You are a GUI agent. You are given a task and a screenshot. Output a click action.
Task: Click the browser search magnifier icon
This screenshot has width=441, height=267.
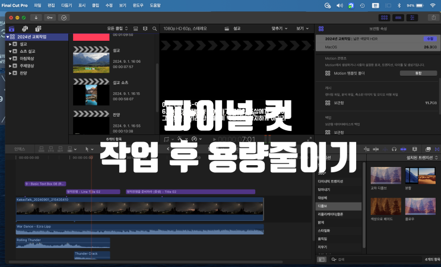[154, 28]
